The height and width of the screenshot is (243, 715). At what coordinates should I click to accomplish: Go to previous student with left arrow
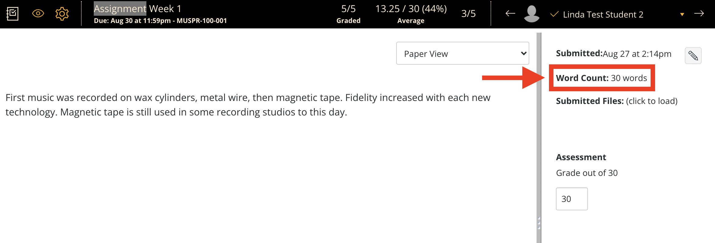coord(510,14)
